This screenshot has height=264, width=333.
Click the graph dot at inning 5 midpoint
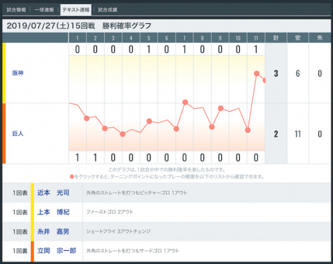pos(149,121)
